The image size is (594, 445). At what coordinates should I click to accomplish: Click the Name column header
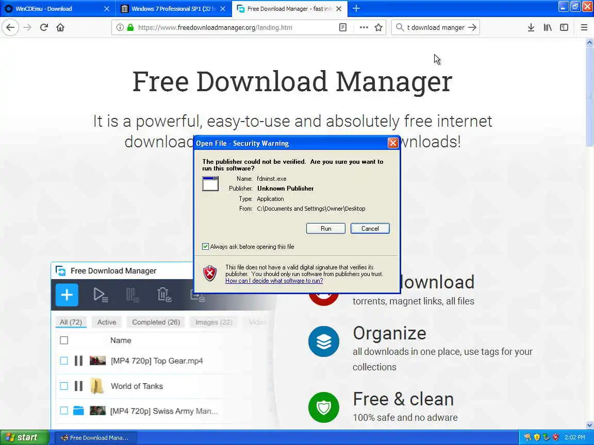(121, 340)
